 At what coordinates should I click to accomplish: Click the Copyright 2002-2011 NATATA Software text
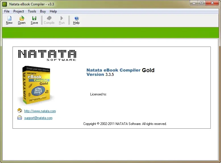coord(125,124)
